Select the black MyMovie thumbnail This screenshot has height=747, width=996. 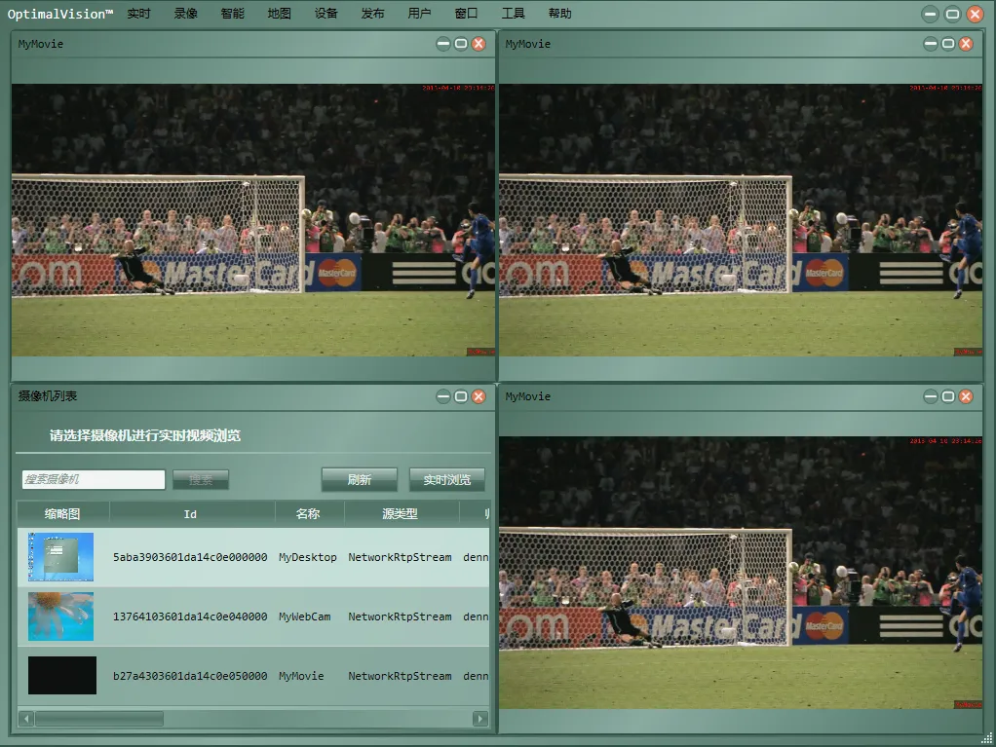point(62,675)
